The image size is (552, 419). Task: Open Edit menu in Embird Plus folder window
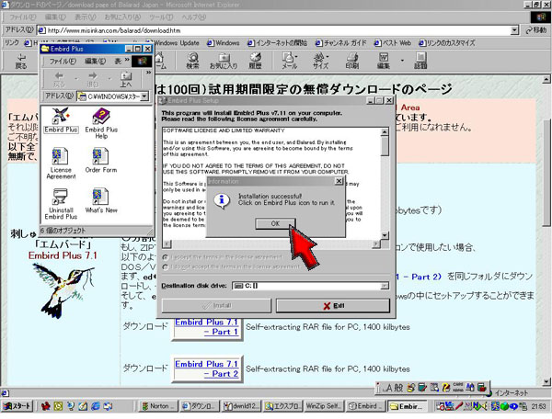(x=95, y=62)
